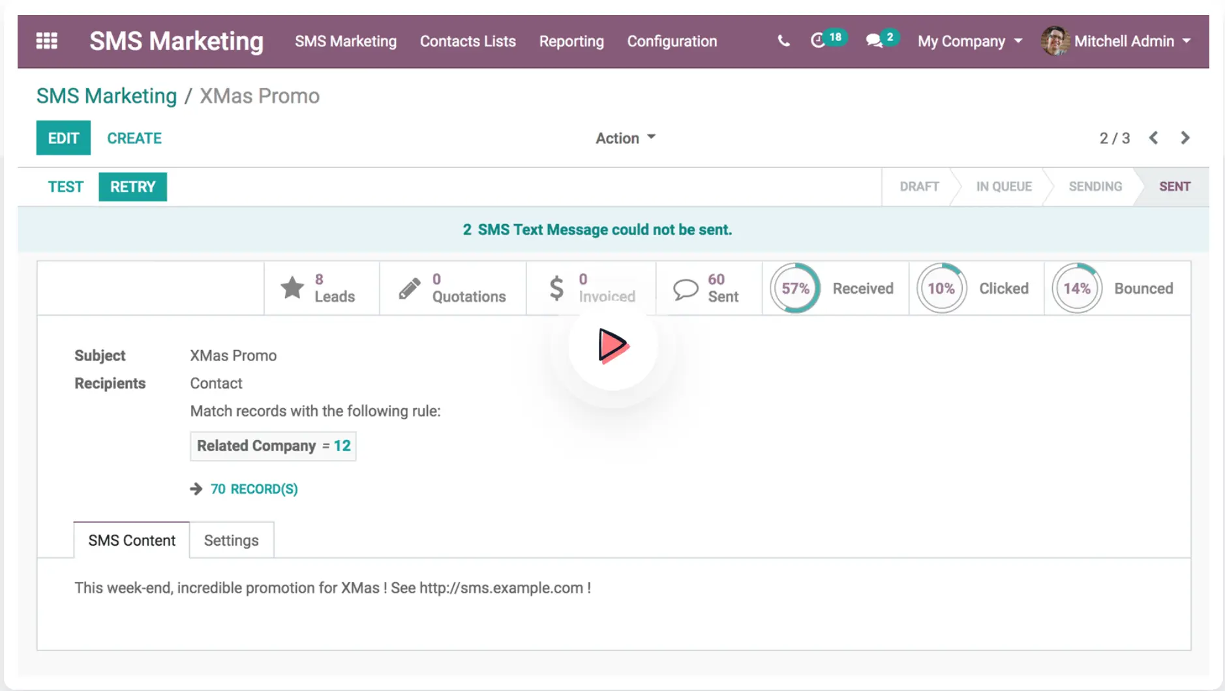The height and width of the screenshot is (691, 1225).
Task: Open activities clock icon with 18 badge
Action: pos(828,40)
